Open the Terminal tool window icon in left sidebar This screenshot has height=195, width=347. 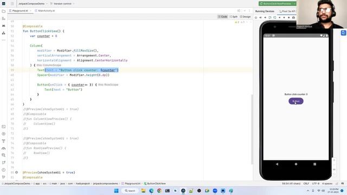click(4, 127)
